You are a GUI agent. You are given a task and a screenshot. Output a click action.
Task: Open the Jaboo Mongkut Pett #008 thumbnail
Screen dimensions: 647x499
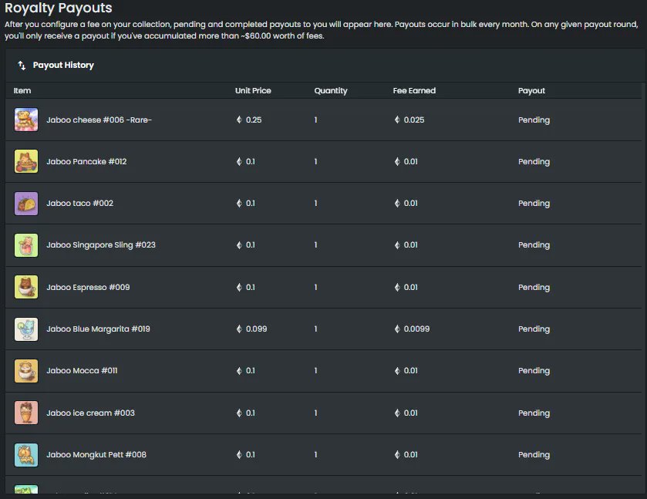[x=26, y=455]
